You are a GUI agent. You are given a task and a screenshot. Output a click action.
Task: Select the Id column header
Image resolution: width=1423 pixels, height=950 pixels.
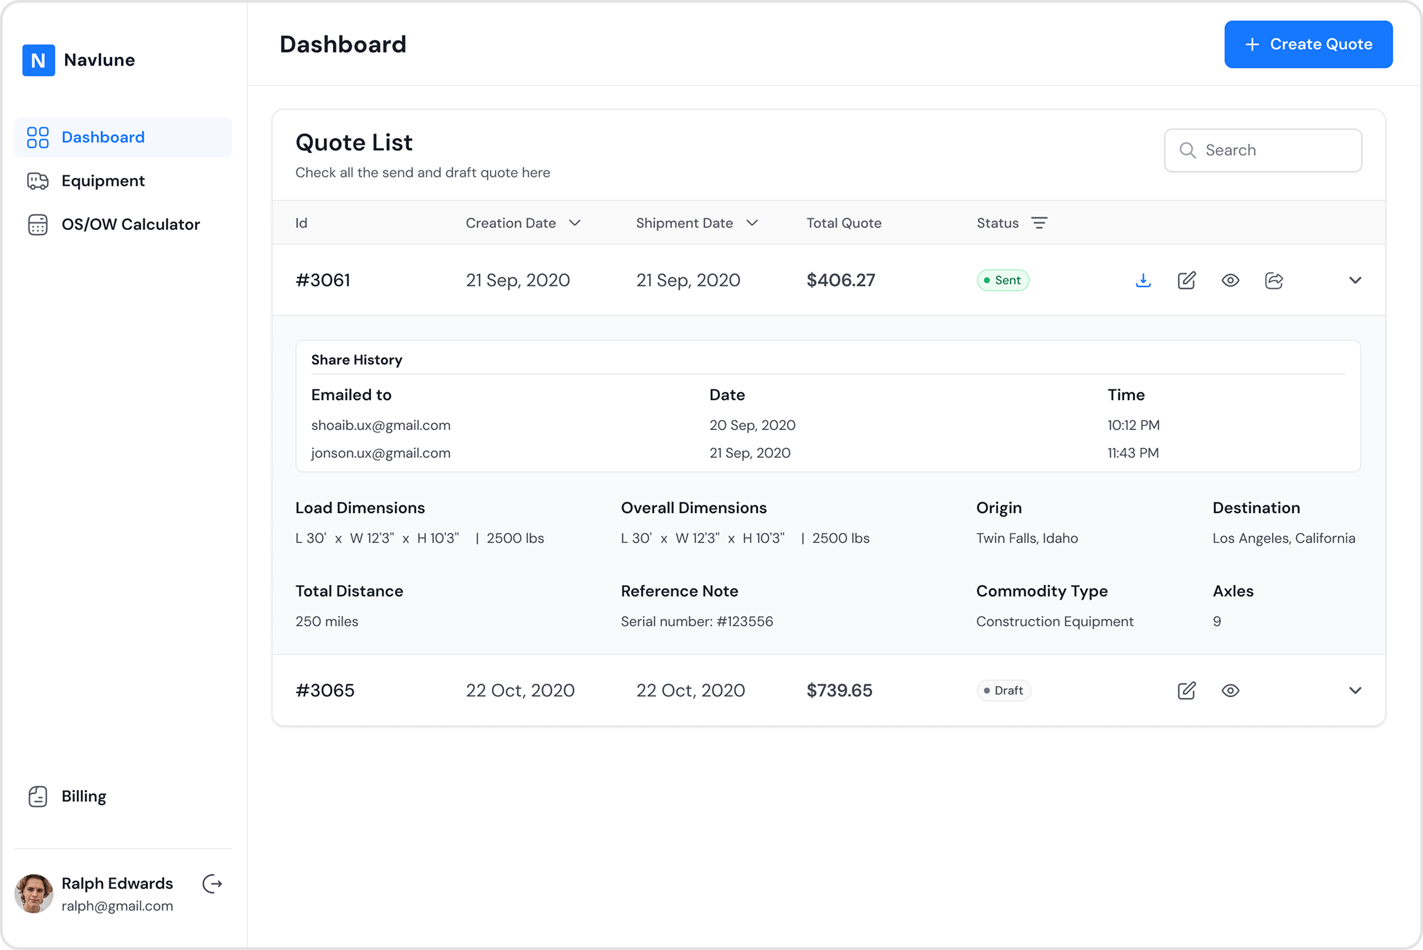pos(301,223)
